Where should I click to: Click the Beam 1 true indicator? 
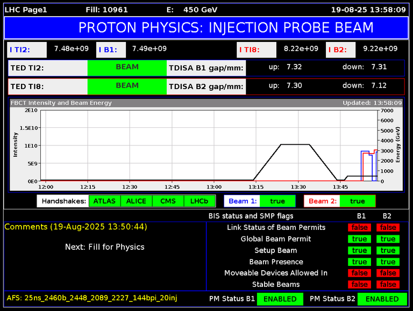(277, 201)
